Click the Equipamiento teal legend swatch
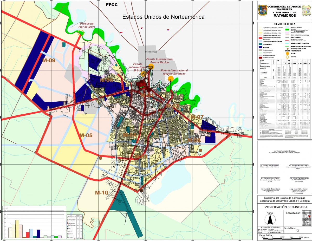 (x=261, y=44)
